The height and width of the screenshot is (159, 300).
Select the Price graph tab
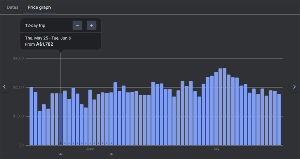(39, 7)
